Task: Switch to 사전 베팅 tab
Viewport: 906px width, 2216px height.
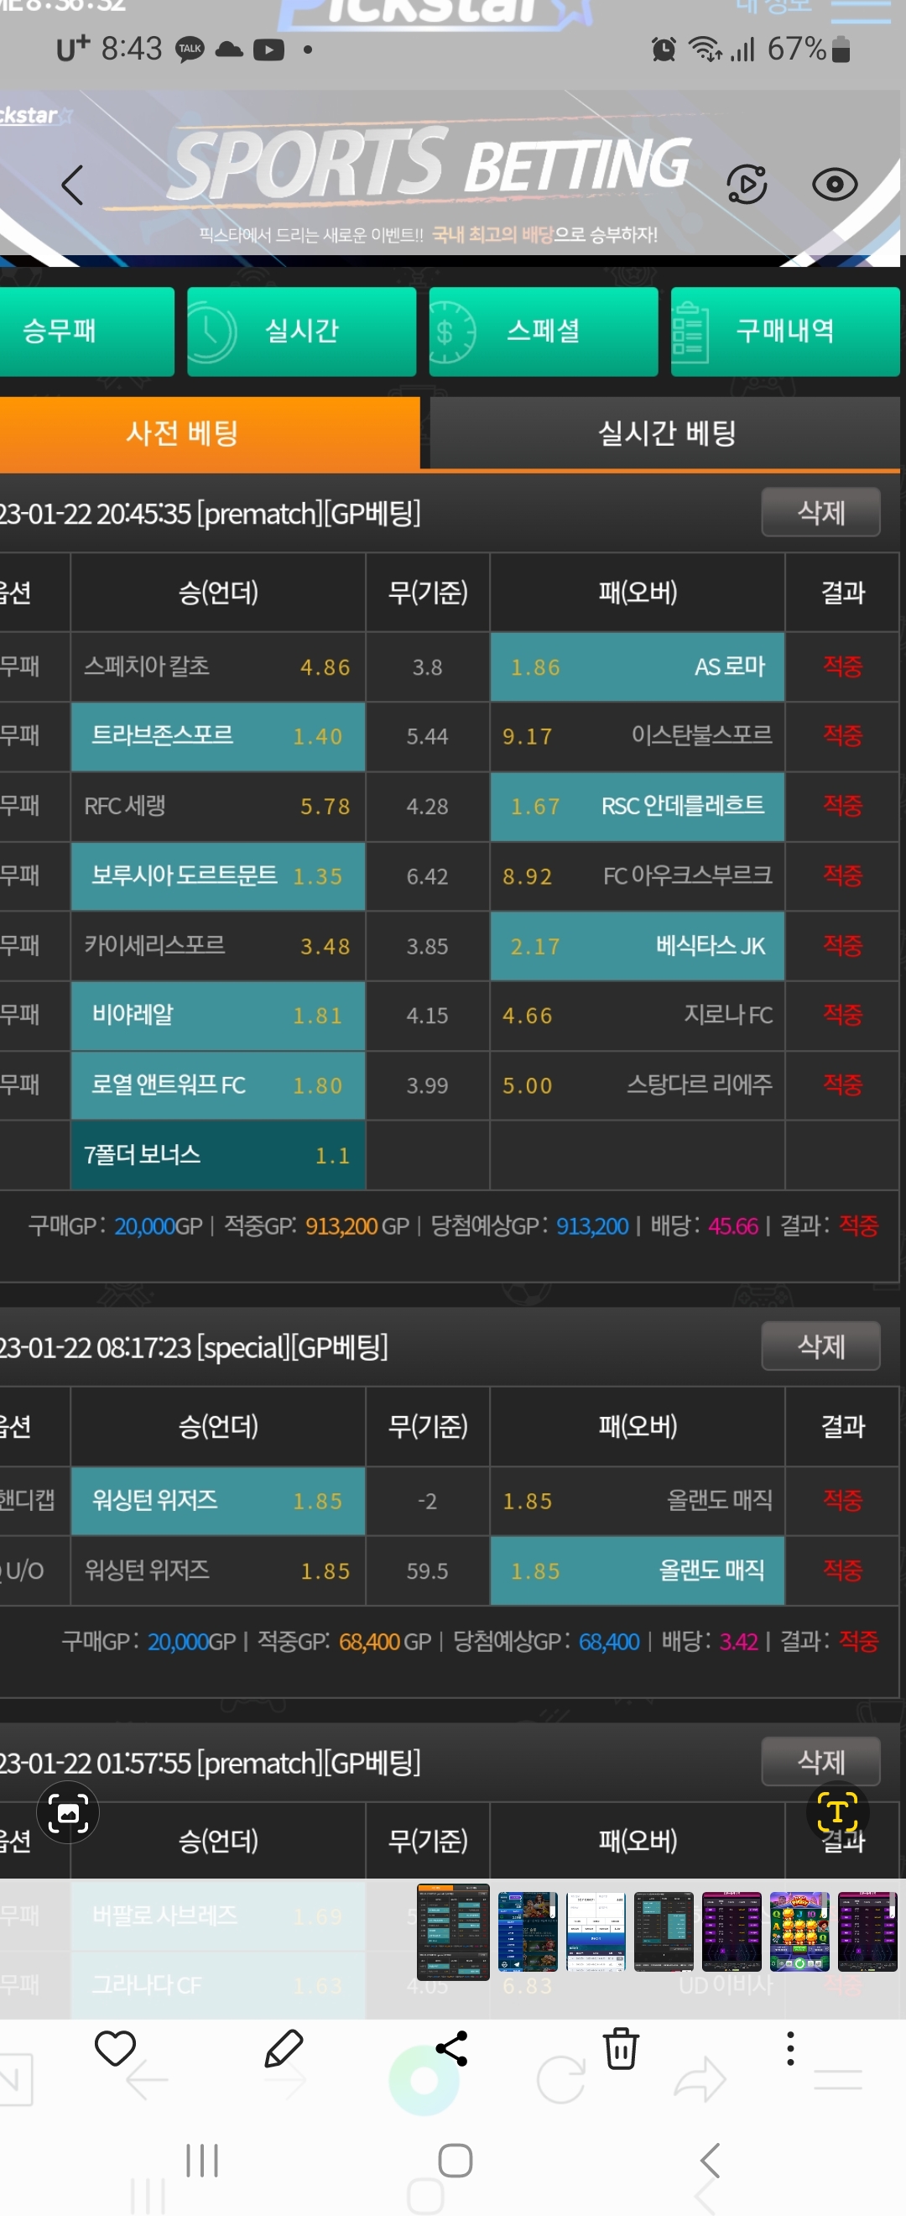Action: [210, 432]
